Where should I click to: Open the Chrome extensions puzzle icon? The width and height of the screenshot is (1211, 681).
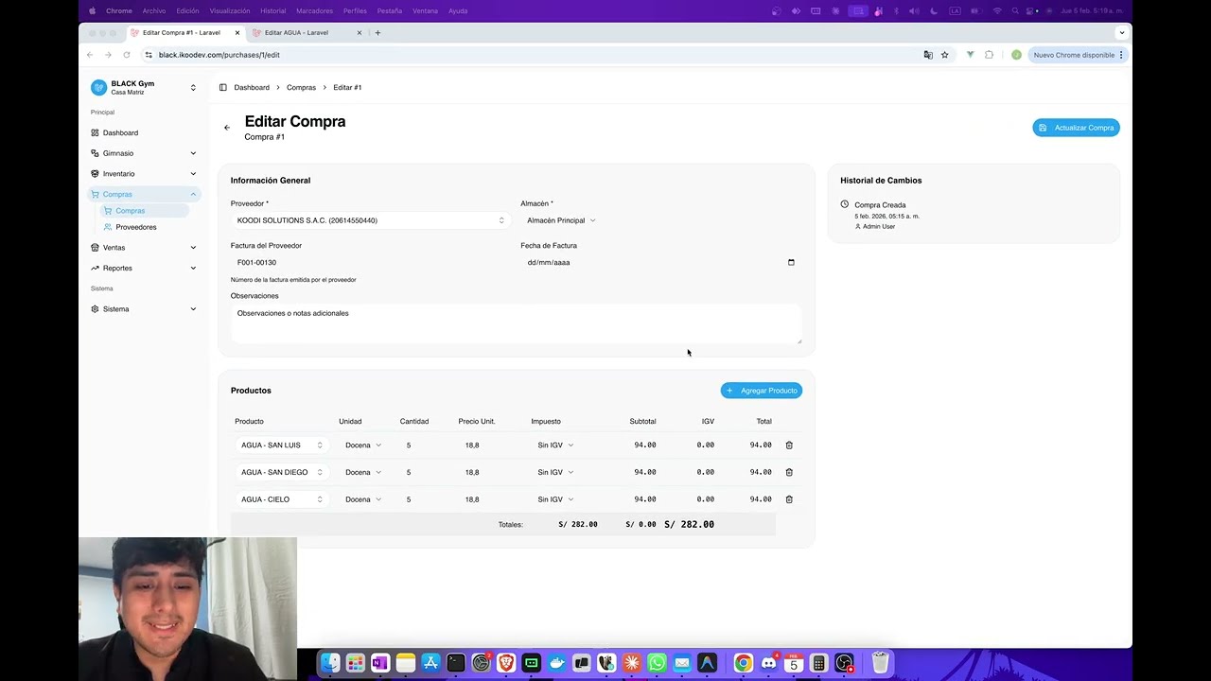tap(989, 55)
